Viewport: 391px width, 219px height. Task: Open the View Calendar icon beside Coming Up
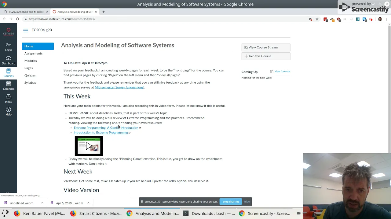[272, 71]
